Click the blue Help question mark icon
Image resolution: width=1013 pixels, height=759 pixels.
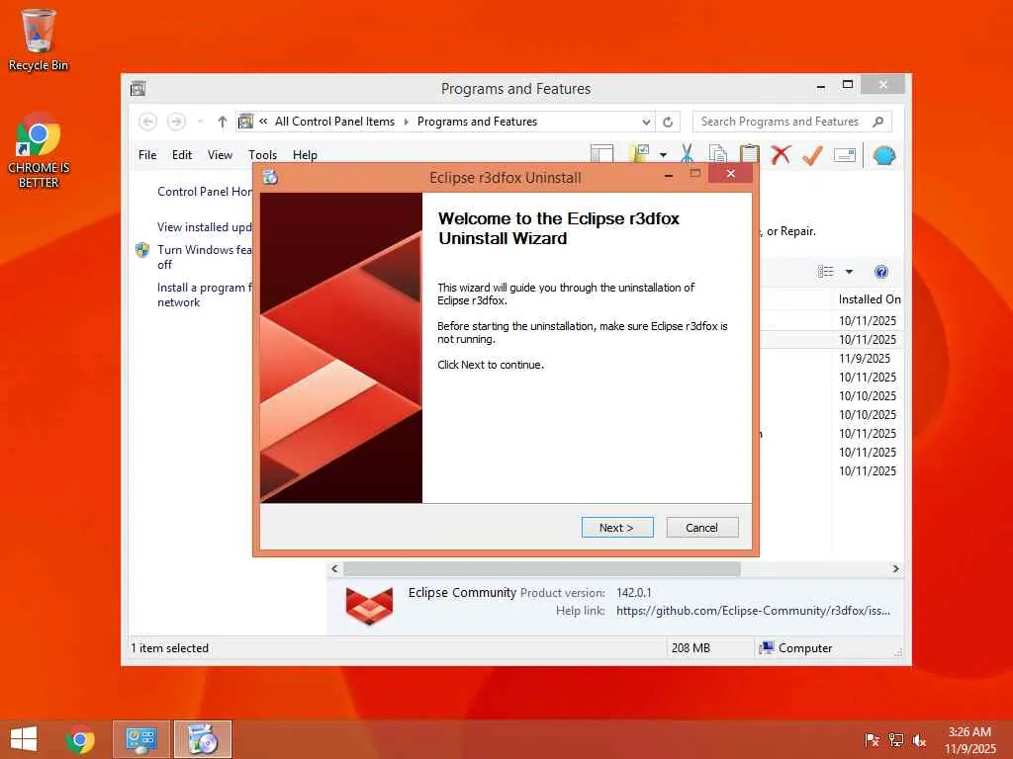[881, 272]
